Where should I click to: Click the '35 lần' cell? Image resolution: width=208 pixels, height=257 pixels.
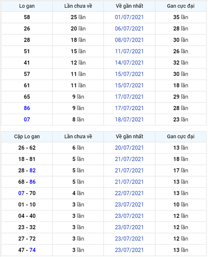pos(181,17)
